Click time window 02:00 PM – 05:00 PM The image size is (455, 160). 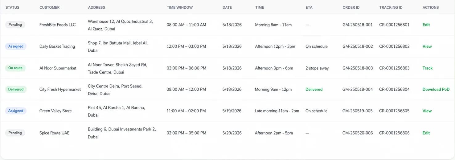click(x=186, y=133)
